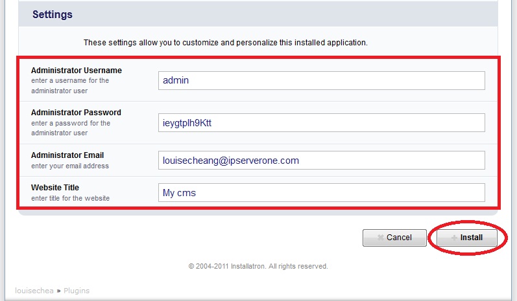Click the Installatron copyright notice
Viewport: 517px width, 301px height.
tap(258, 266)
